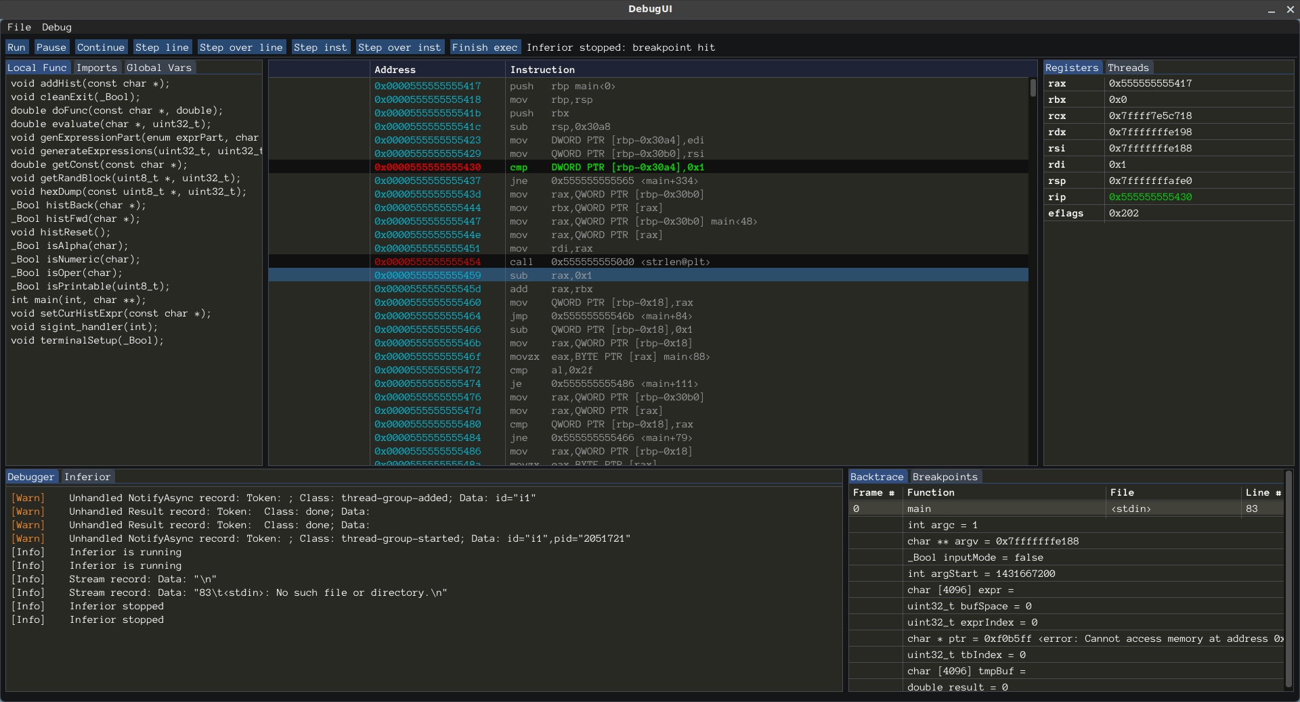Select function void sigint_handler(int)
This screenshot has height=702, width=1300.
[85, 327]
